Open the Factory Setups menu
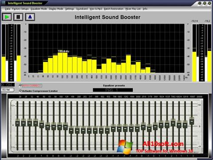Viewport: 213px width, 160px height. click(20, 9)
